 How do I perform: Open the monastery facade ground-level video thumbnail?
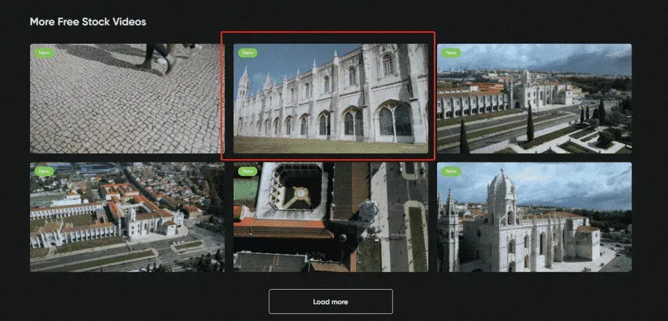[x=331, y=99]
